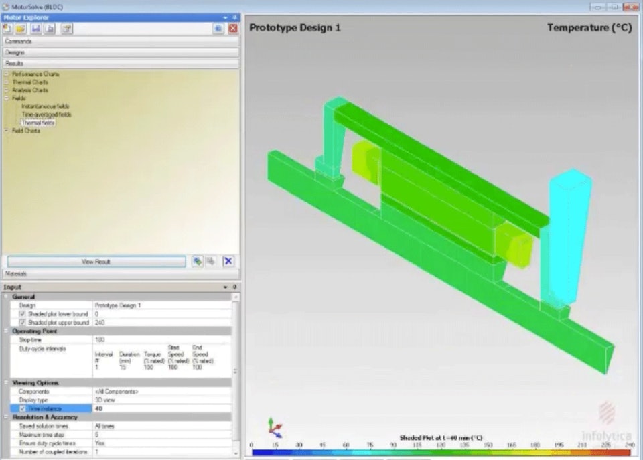Screen dimensions: 643x460
Task: Click the blue round icon in Motor Explorer toolbar
Action: pos(218,29)
